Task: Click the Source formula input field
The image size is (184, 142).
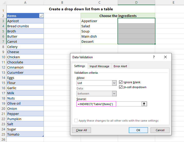Action: [108, 104]
